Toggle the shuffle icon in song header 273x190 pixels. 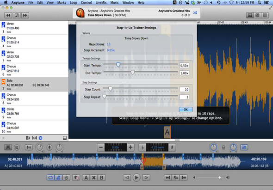195,12
